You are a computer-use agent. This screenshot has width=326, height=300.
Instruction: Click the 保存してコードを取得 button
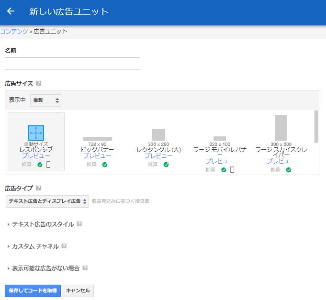click(x=33, y=290)
